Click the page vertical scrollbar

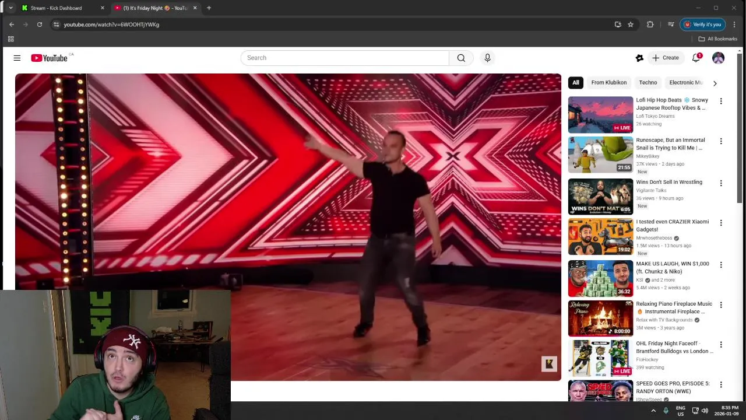(x=740, y=128)
